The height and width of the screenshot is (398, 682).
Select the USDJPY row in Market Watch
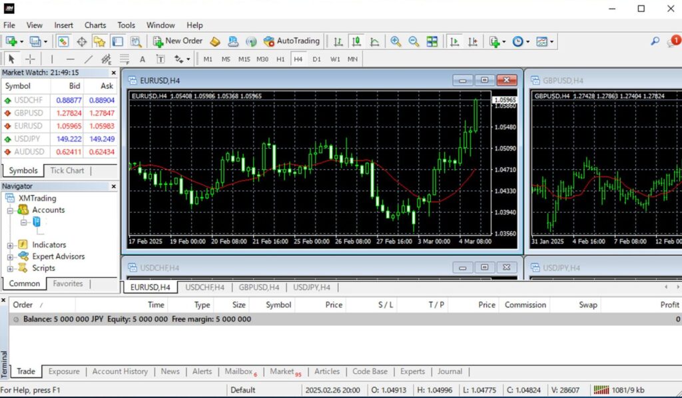(59, 139)
